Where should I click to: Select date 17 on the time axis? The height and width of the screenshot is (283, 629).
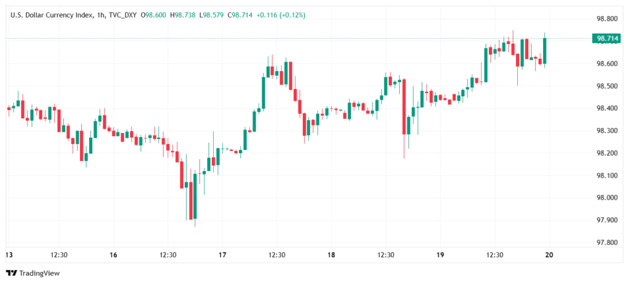tap(222, 255)
